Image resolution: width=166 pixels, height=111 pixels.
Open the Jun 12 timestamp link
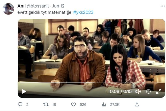[58, 6]
